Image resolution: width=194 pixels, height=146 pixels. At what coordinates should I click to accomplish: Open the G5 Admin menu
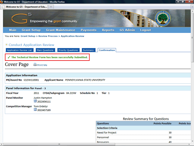127,30
